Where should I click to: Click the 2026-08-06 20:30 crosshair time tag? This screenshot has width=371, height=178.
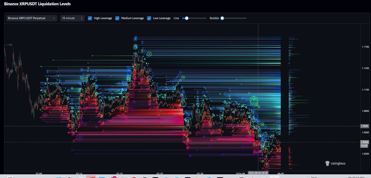[x=258, y=173]
